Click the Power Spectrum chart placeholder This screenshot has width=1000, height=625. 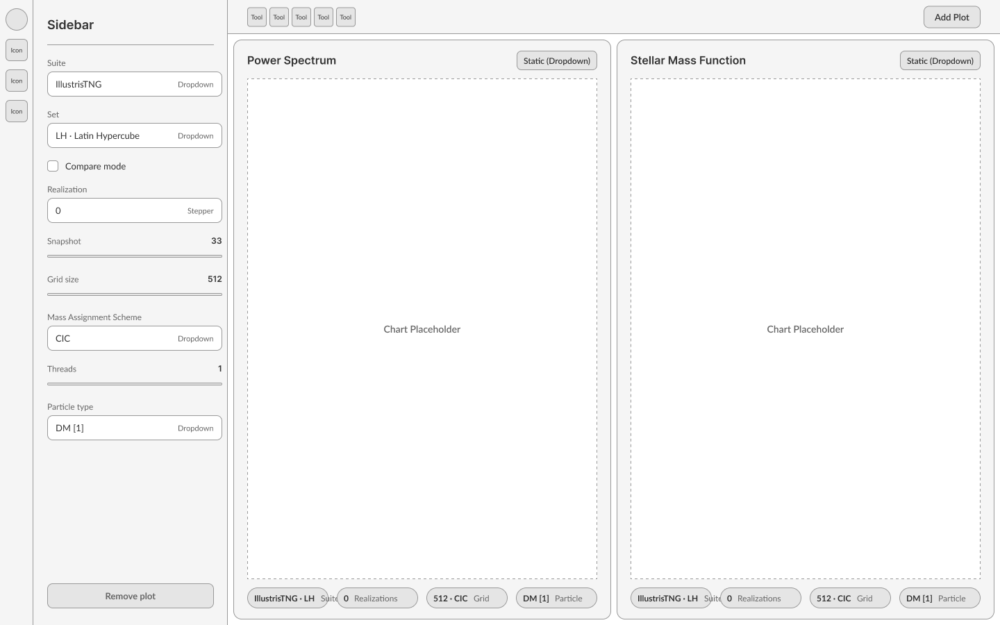point(422,329)
